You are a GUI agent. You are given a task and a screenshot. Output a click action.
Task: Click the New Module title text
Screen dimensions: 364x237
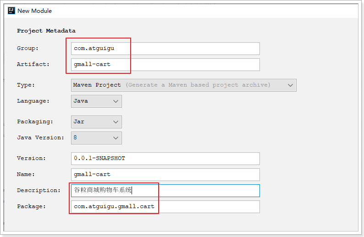[35, 11]
